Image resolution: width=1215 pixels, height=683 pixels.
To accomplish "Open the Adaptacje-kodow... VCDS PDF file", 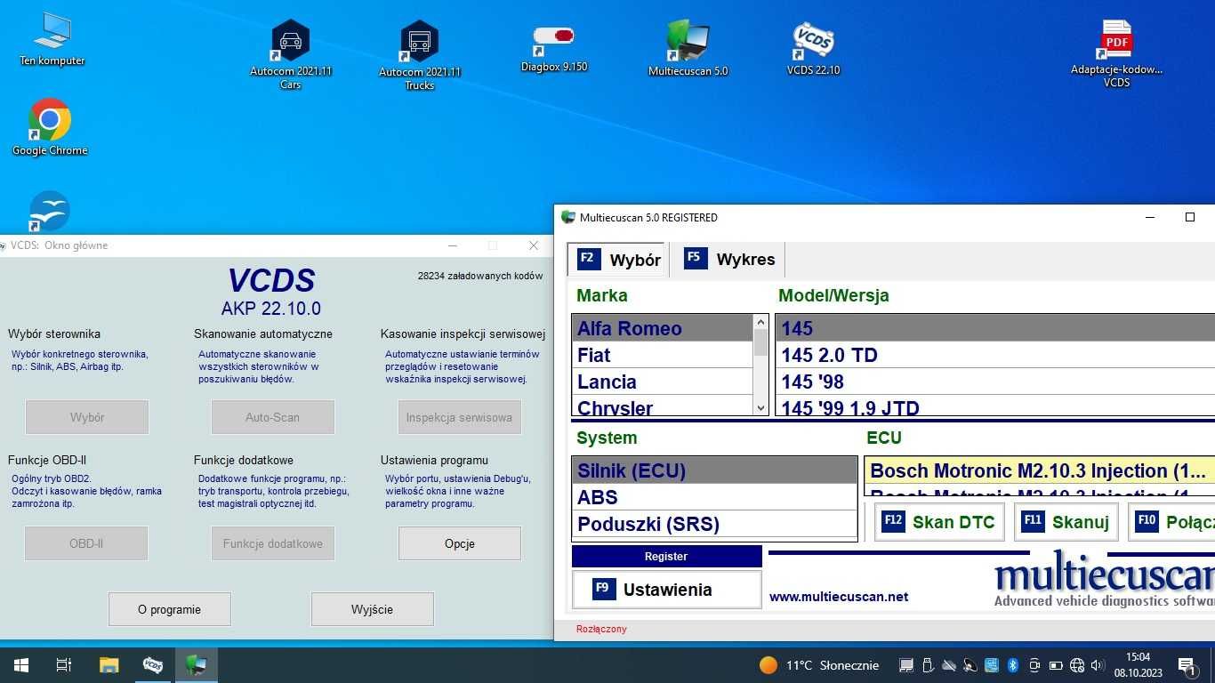I will click(1116, 53).
